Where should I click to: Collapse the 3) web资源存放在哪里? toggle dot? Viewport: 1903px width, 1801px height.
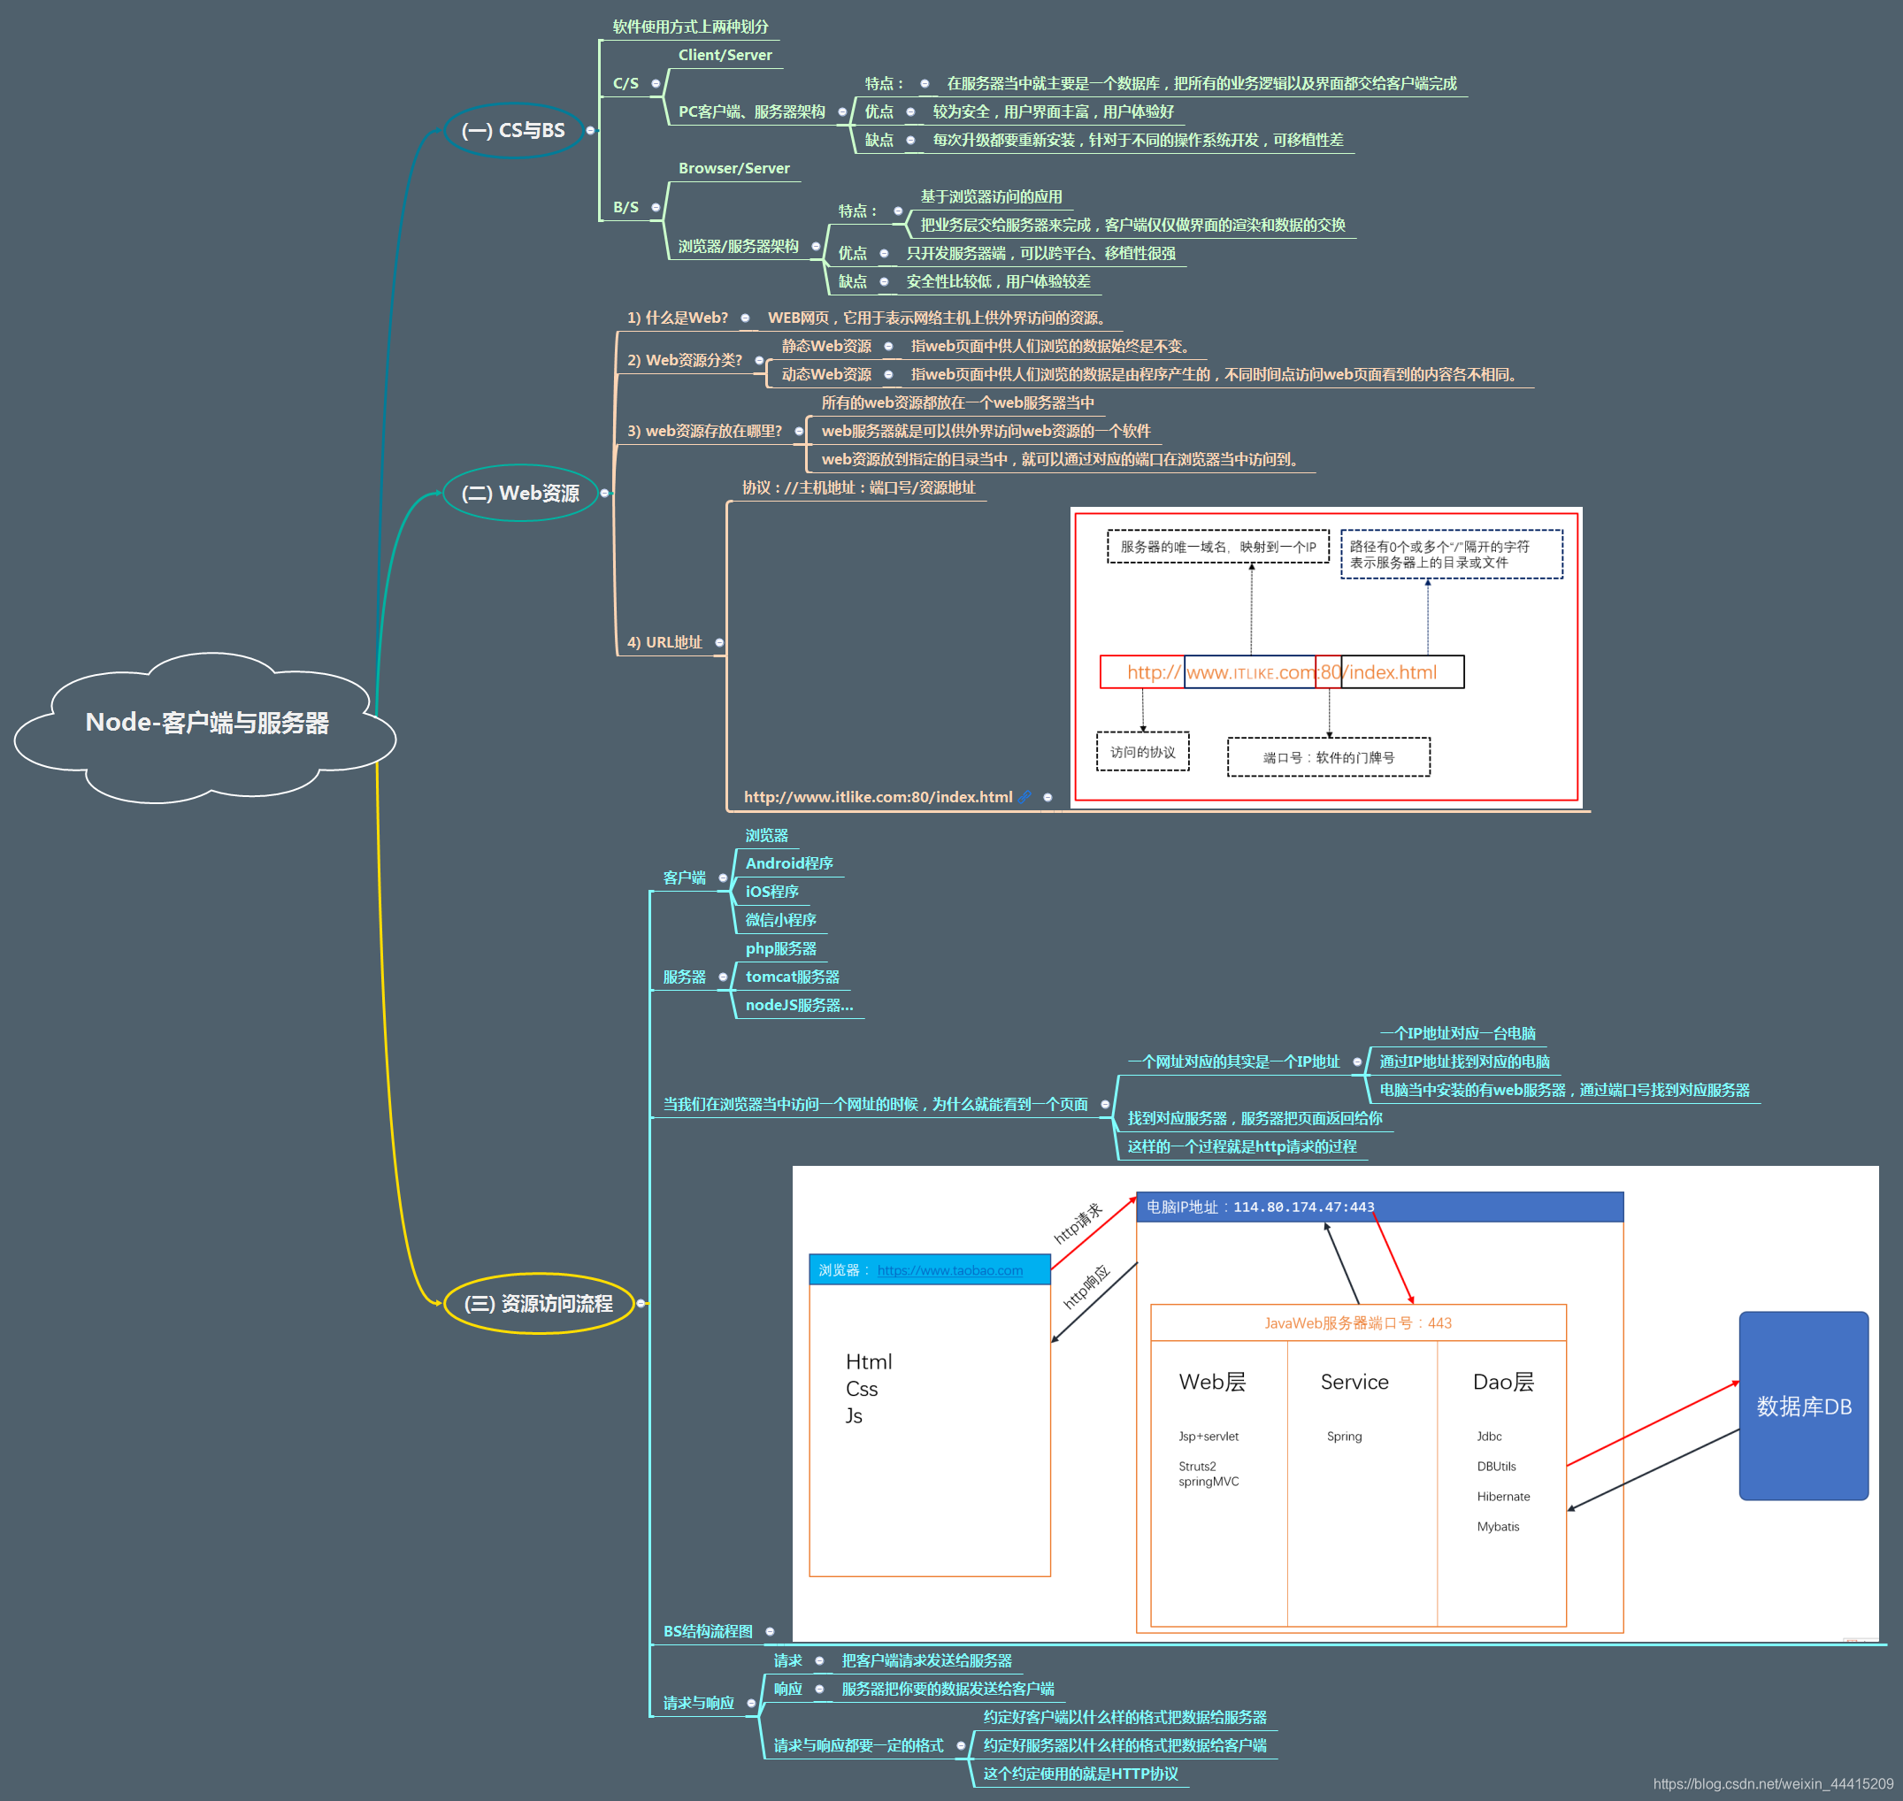pyautogui.click(x=799, y=432)
